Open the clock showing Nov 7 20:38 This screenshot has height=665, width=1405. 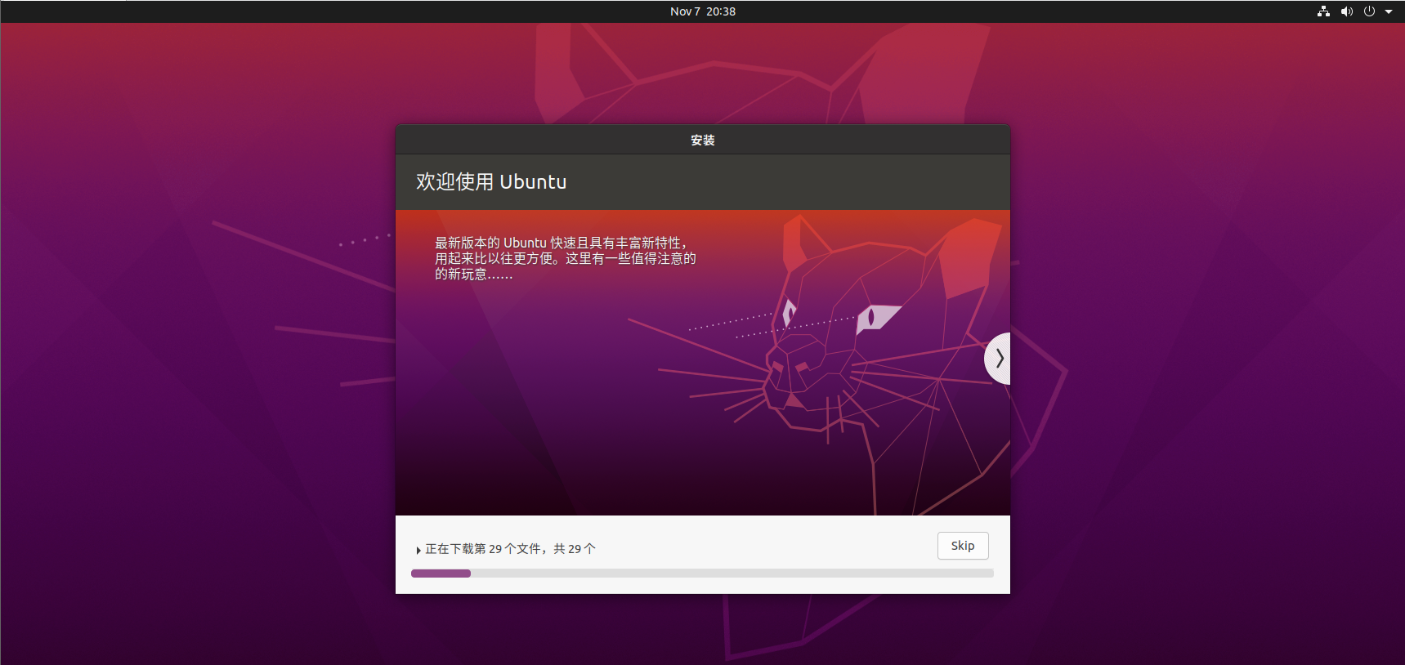tap(703, 11)
